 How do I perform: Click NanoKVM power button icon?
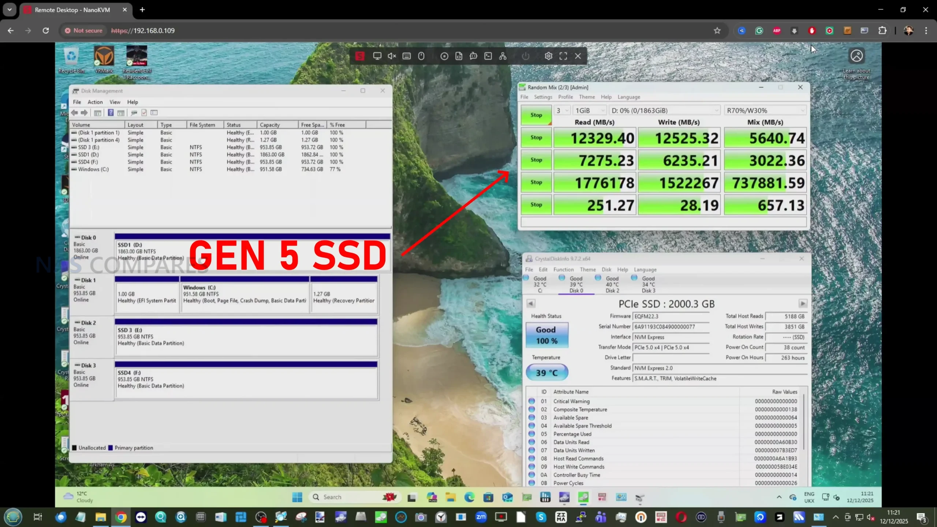pos(526,56)
